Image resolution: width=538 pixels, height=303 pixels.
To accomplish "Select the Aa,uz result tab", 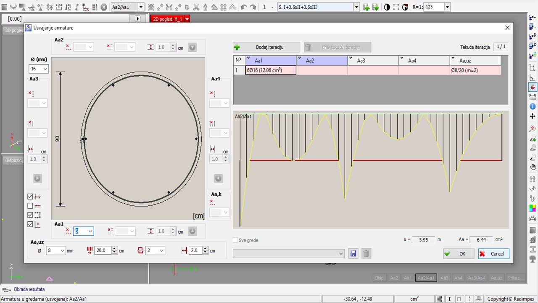I will coord(496,278).
